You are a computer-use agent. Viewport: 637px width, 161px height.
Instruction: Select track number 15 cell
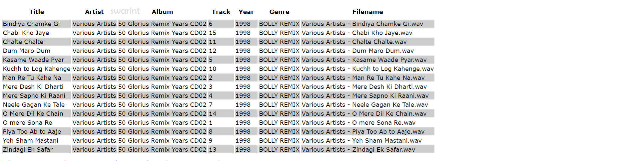(213, 33)
